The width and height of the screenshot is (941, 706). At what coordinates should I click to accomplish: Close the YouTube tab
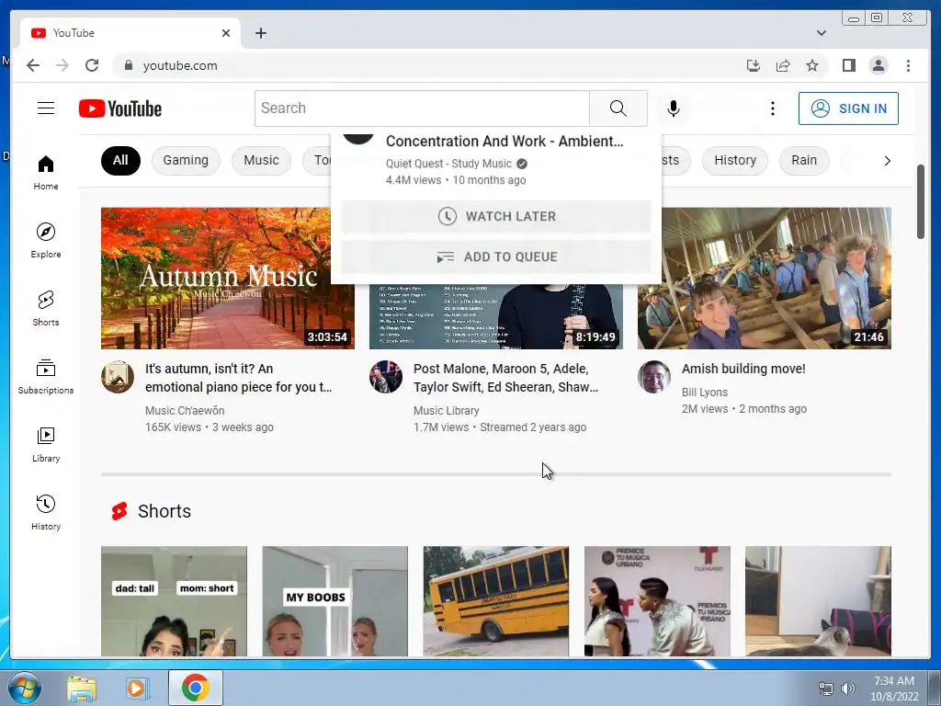pyautogui.click(x=226, y=33)
